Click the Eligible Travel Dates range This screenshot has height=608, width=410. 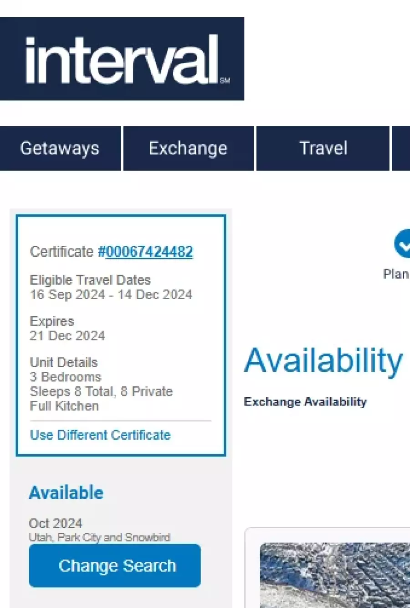tap(111, 295)
